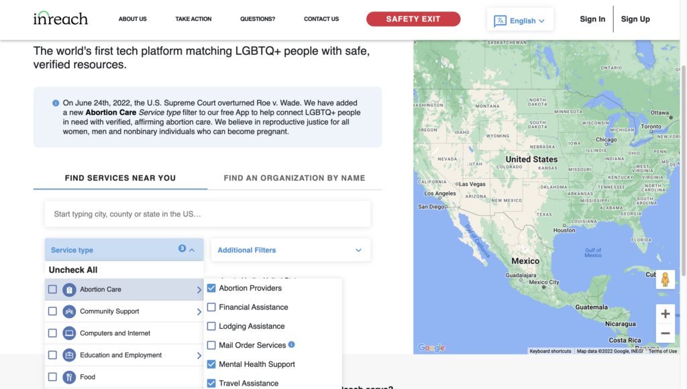Click the Los Angeles label on the map

point(440,193)
